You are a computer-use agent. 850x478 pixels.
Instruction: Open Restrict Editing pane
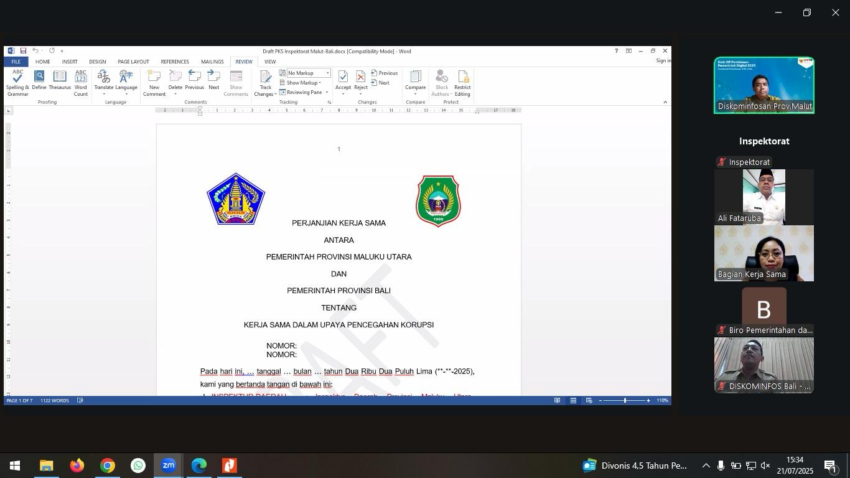tap(462, 83)
